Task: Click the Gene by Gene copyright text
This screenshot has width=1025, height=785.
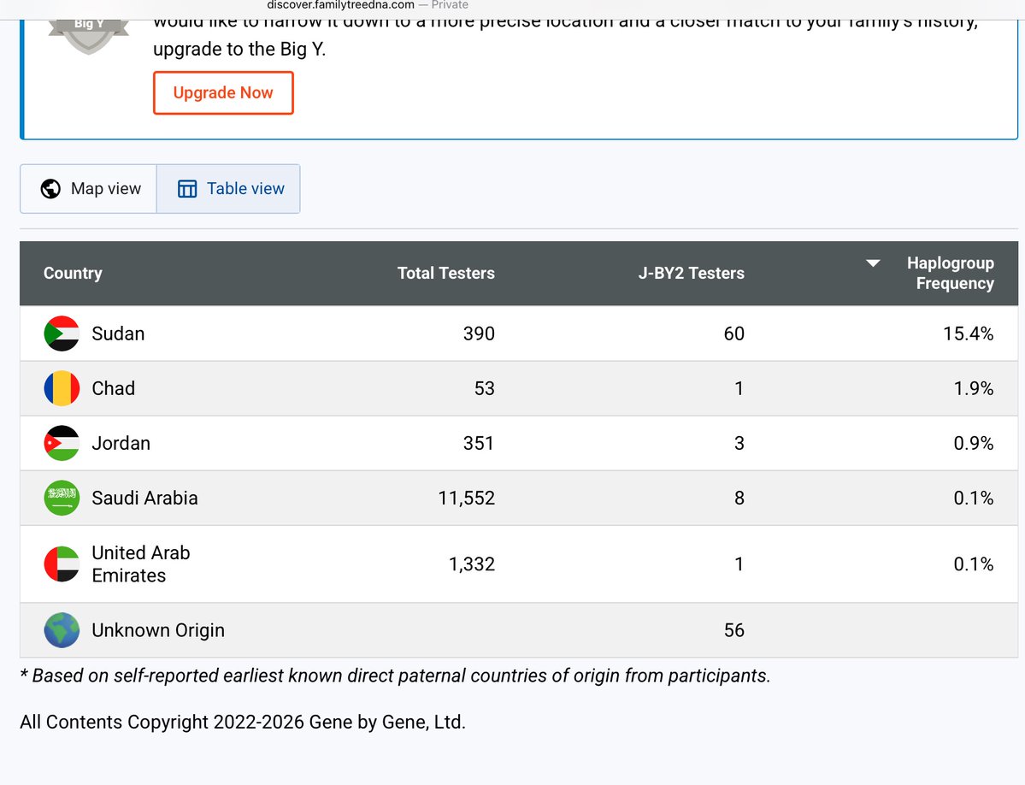Action: click(x=243, y=723)
